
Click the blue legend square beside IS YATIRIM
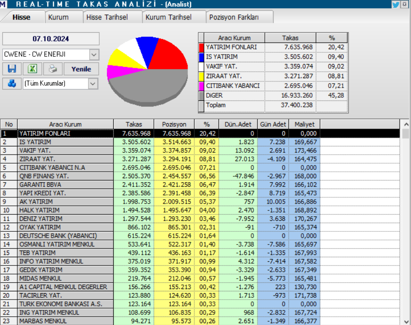(x=202, y=57)
